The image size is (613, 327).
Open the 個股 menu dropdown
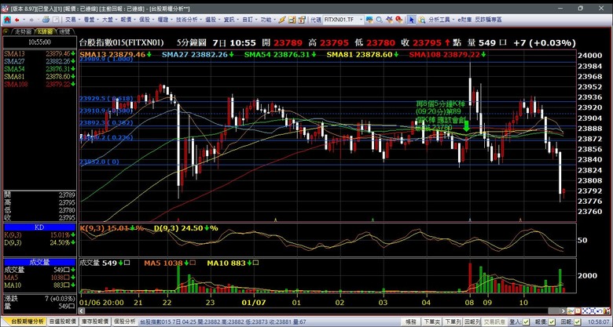click(147, 20)
